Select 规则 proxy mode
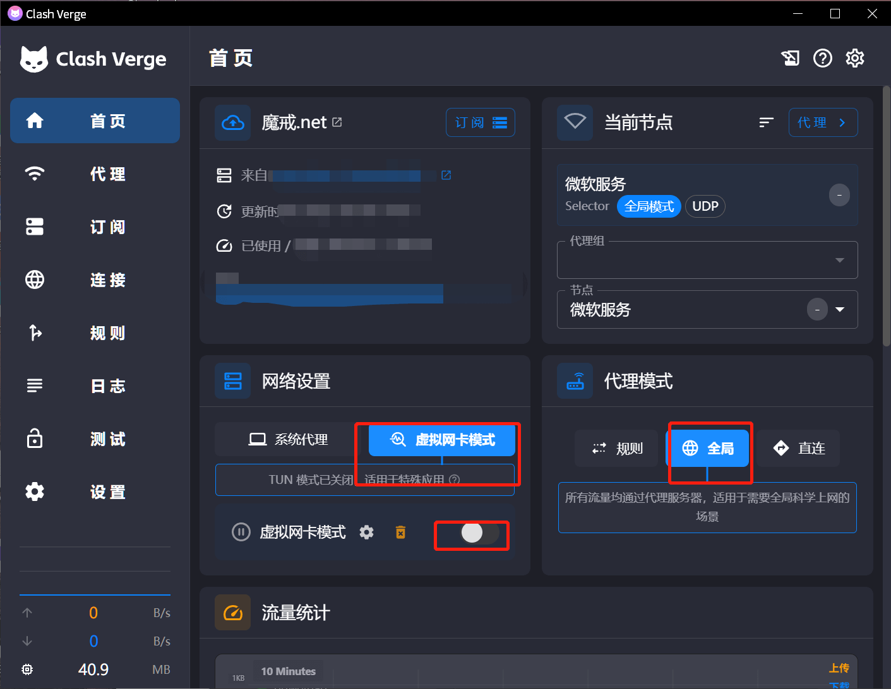The width and height of the screenshot is (891, 689). [x=617, y=449]
